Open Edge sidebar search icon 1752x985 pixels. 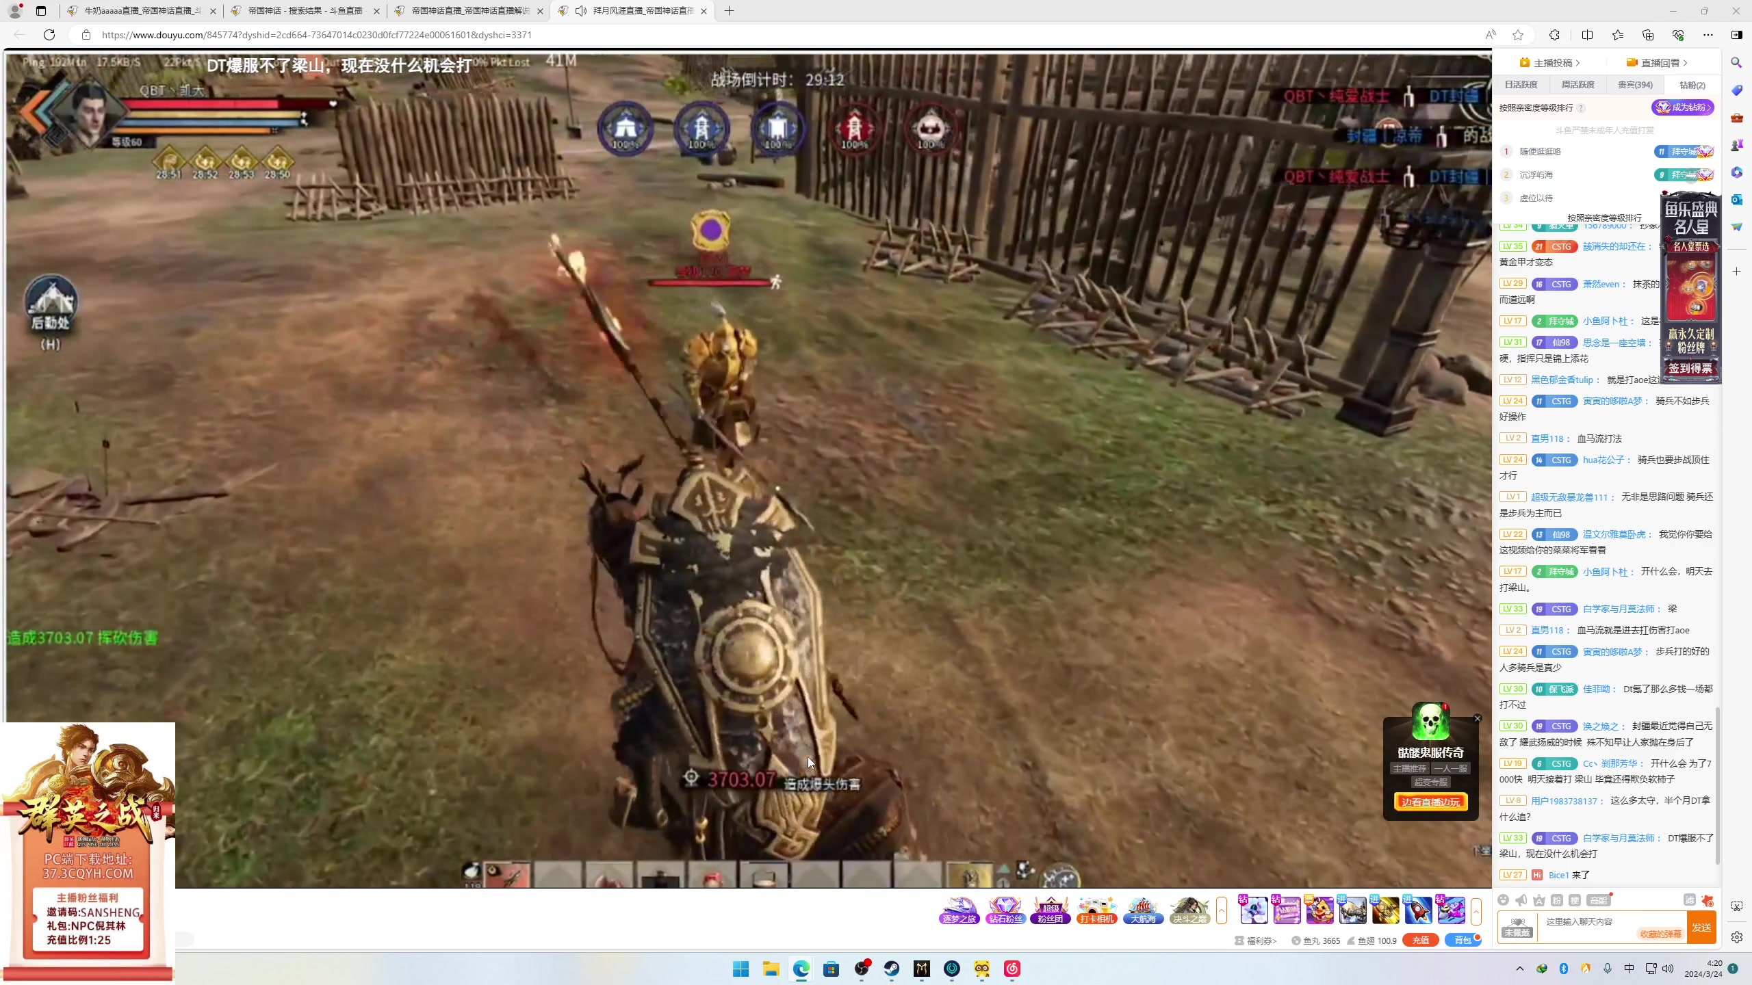1736,63
